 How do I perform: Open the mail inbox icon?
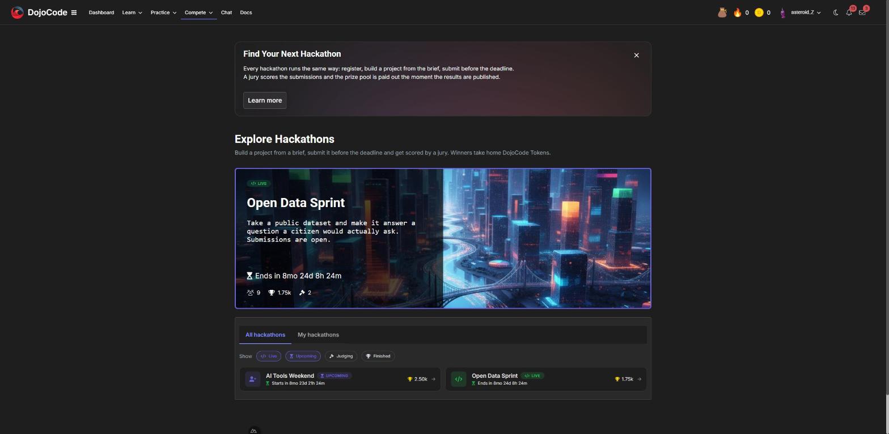862,12
